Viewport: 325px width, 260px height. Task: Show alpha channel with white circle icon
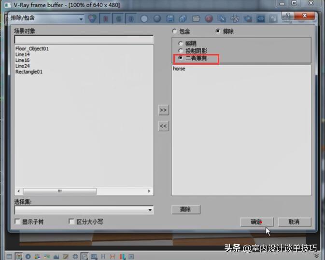[144, 19]
